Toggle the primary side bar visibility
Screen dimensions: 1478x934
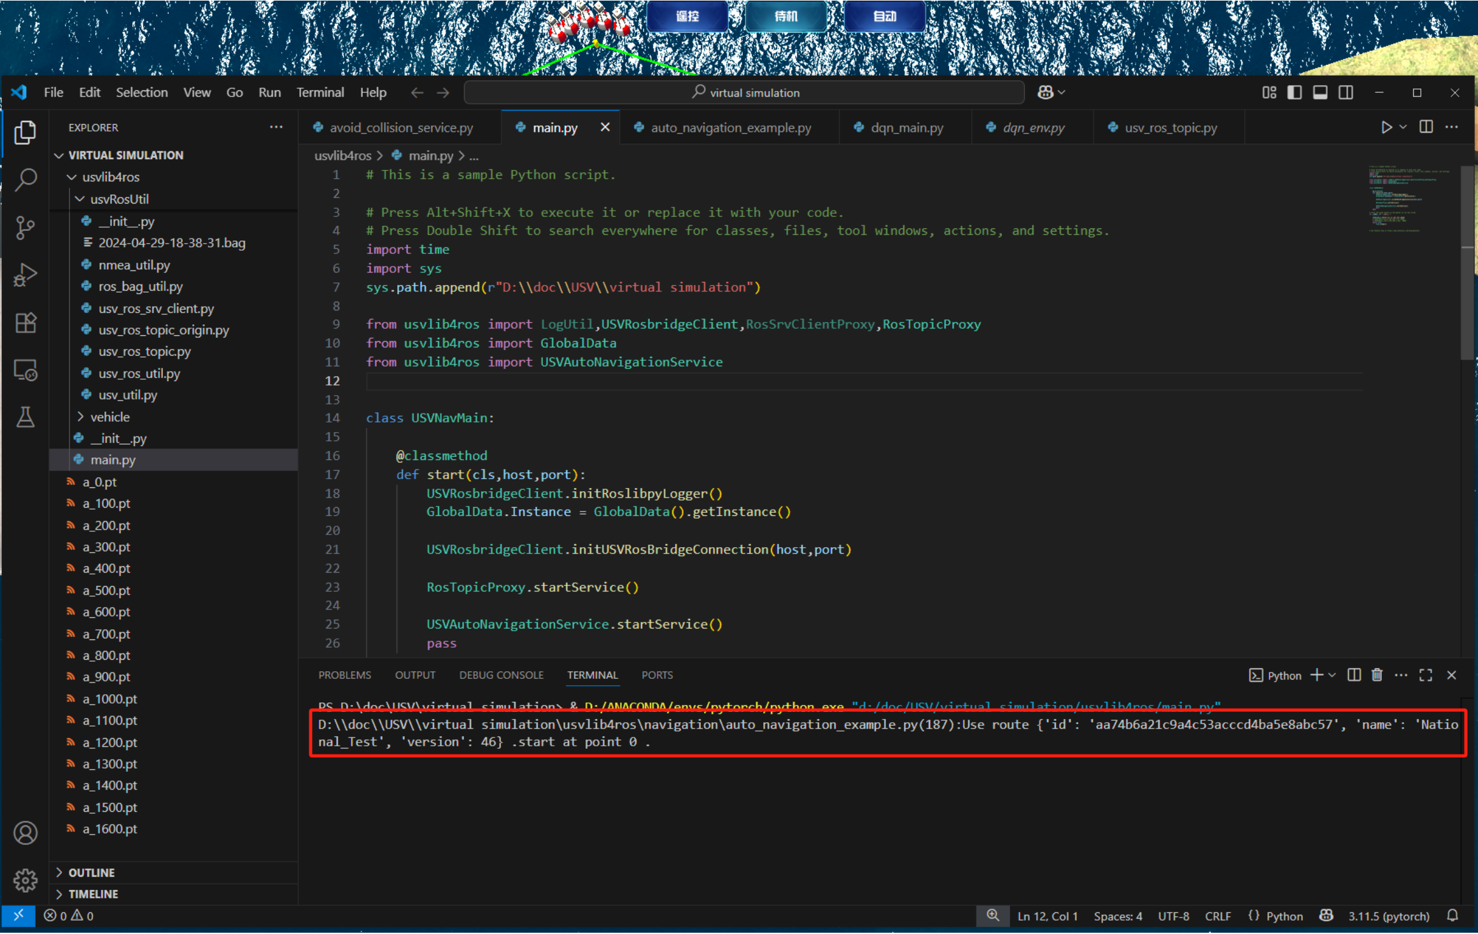pyautogui.click(x=1294, y=93)
